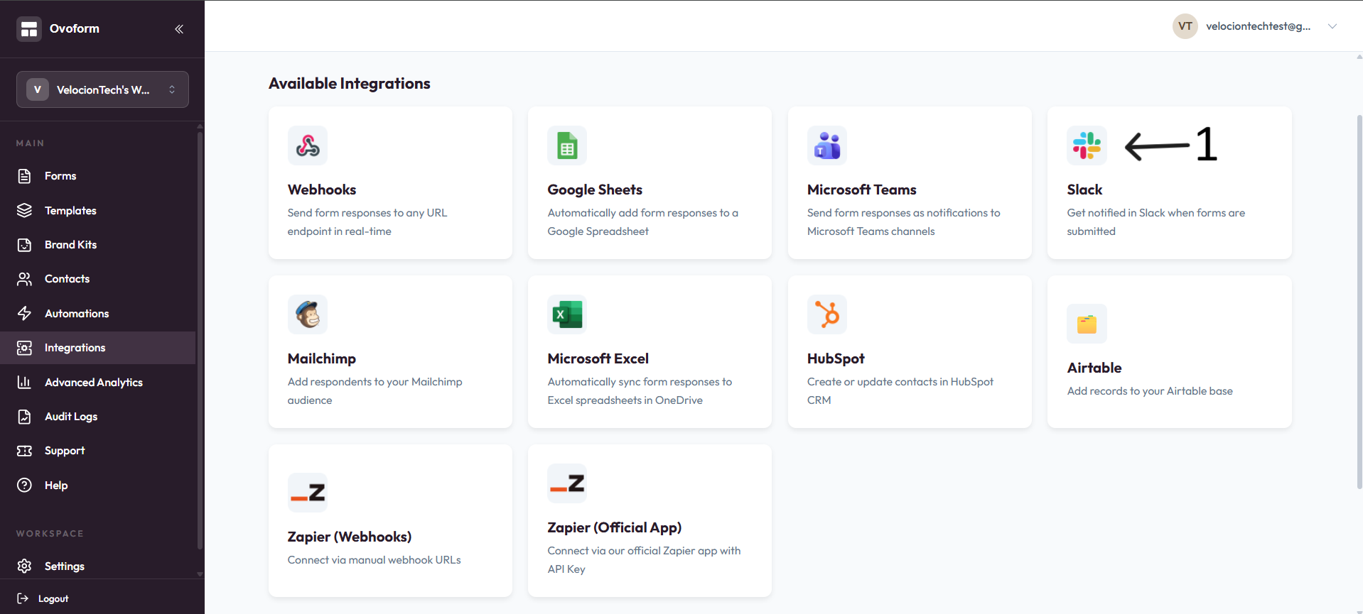Click the Slack logo icon

[1087, 146]
